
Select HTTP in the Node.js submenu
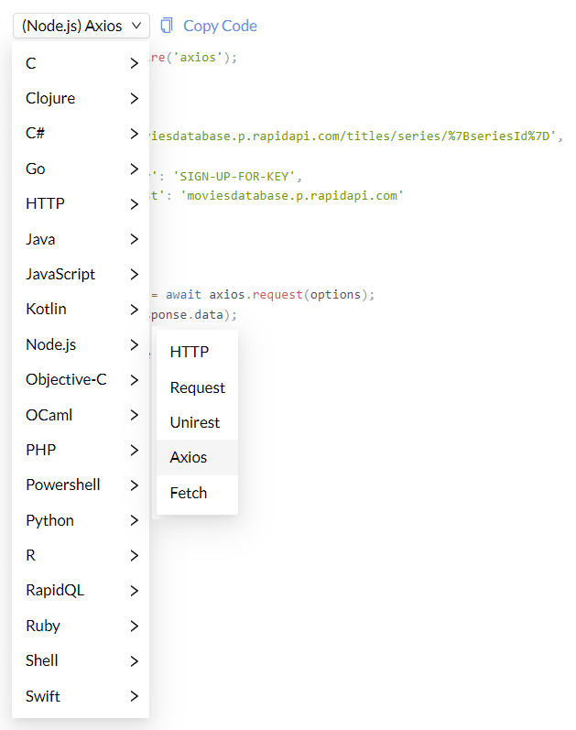[x=198, y=352]
